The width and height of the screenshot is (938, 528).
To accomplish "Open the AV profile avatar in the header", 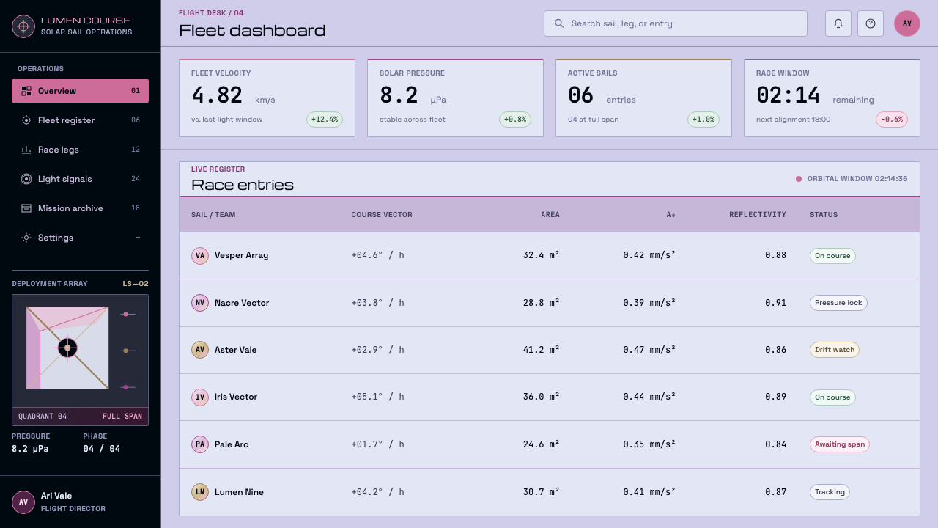I will pos(907,23).
